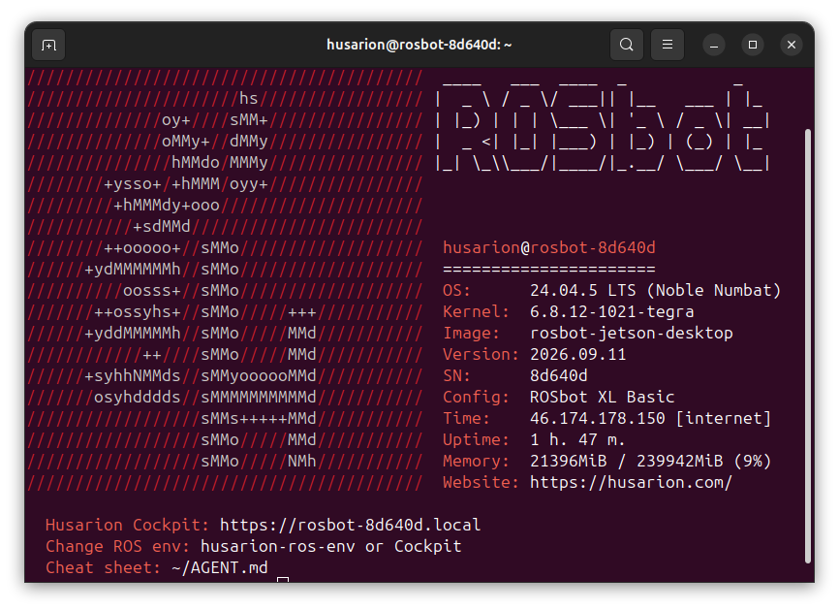Screen dimensions: 839x610
Task: Click the Kernel label
Action: coord(477,311)
